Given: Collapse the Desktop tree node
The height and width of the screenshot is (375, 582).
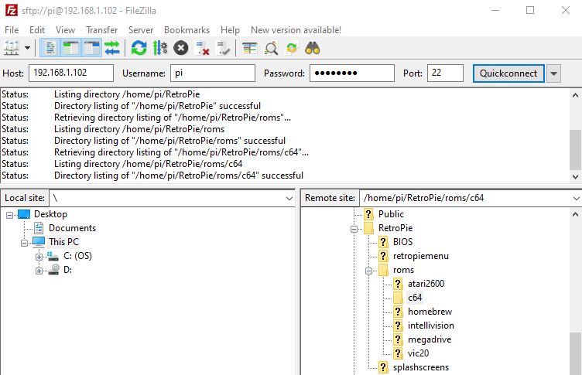Looking at the screenshot, I should (x=9, y=215).
